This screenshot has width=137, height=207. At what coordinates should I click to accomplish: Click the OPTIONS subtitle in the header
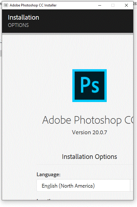[19, 25]
